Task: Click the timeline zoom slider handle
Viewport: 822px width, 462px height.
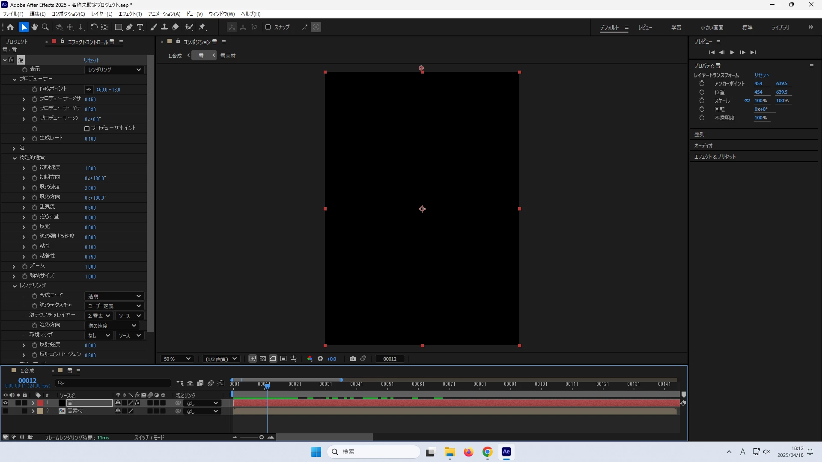Action: 261,437
